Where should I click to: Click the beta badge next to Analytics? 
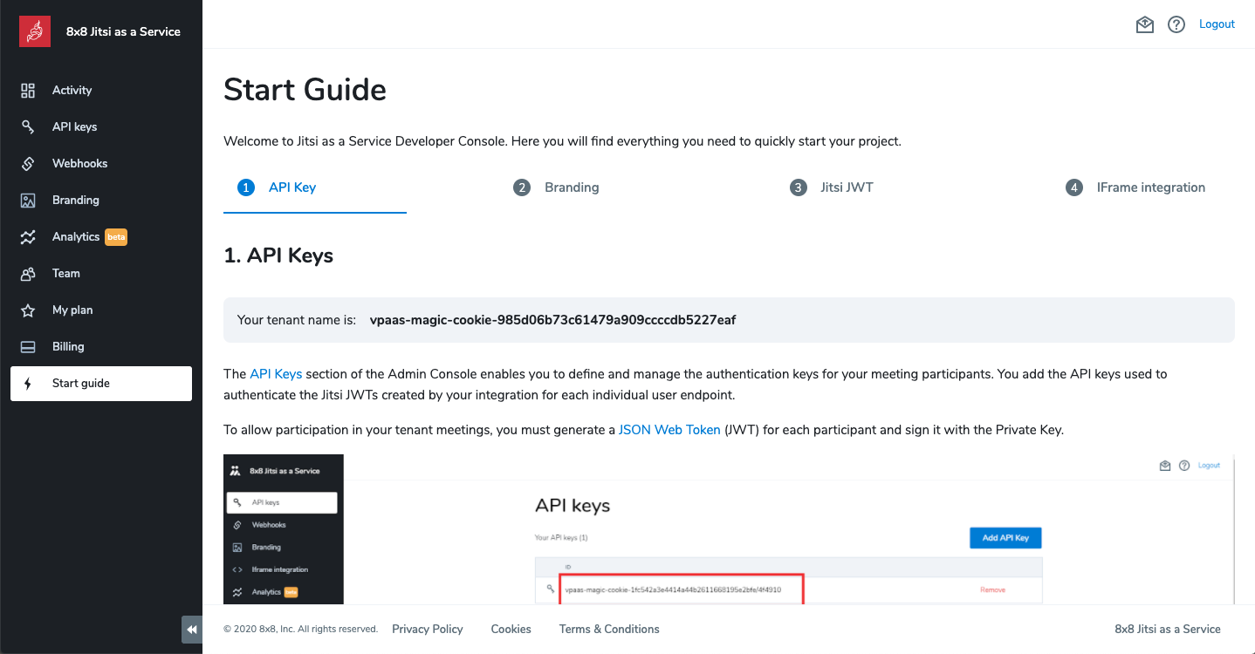click(116, 237)
